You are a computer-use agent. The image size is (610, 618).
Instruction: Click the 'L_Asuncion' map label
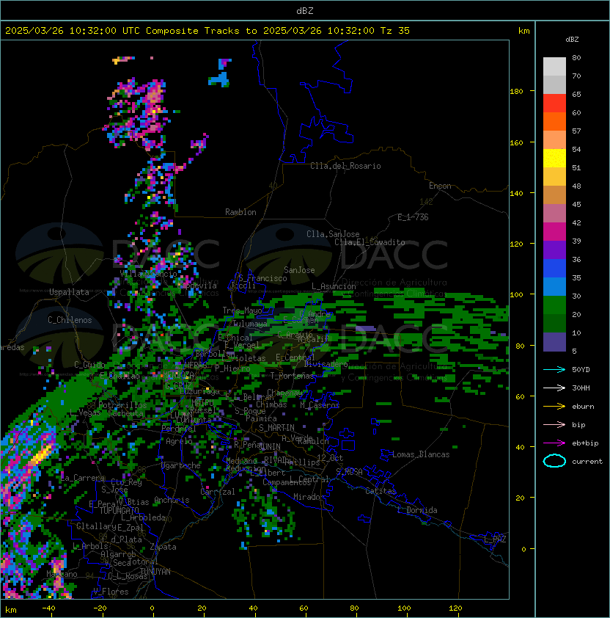[334, 286]
